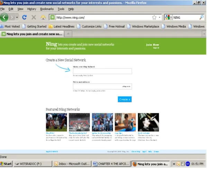Open the group of youths network thumbnail
This screenshot has width=207, height=169.
pos(102,122)
